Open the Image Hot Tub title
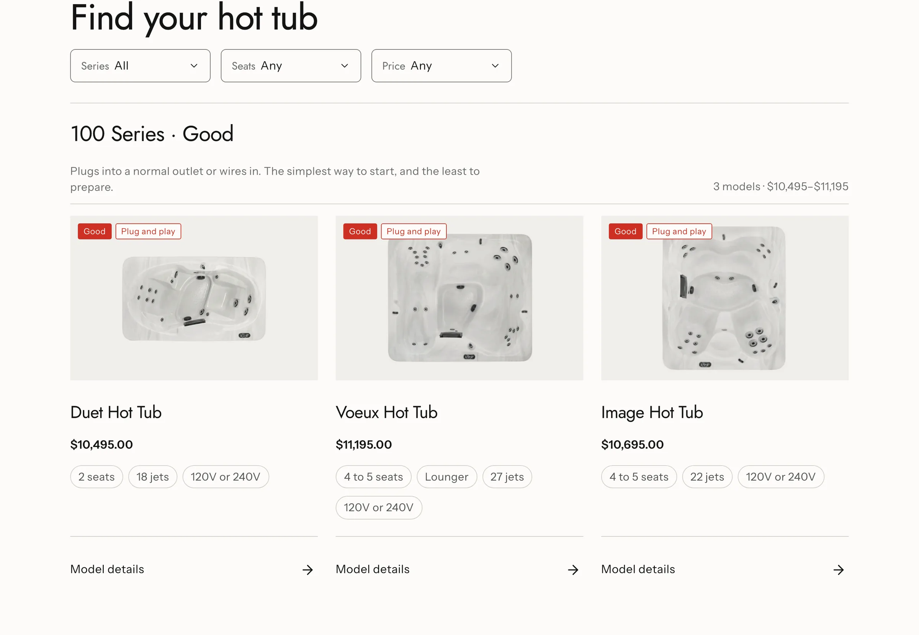 [652, 412]
